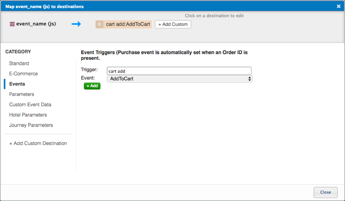Viewport: 345px width, 201px height.
Task: Click the event_name (js) variable label
Action: pyautogui.click(x=36, y=24)
